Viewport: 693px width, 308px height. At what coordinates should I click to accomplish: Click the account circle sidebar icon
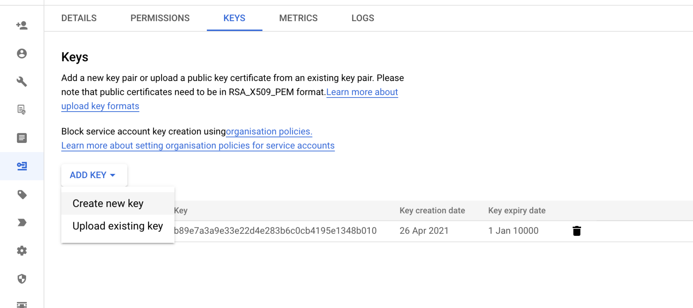[22, 54]
